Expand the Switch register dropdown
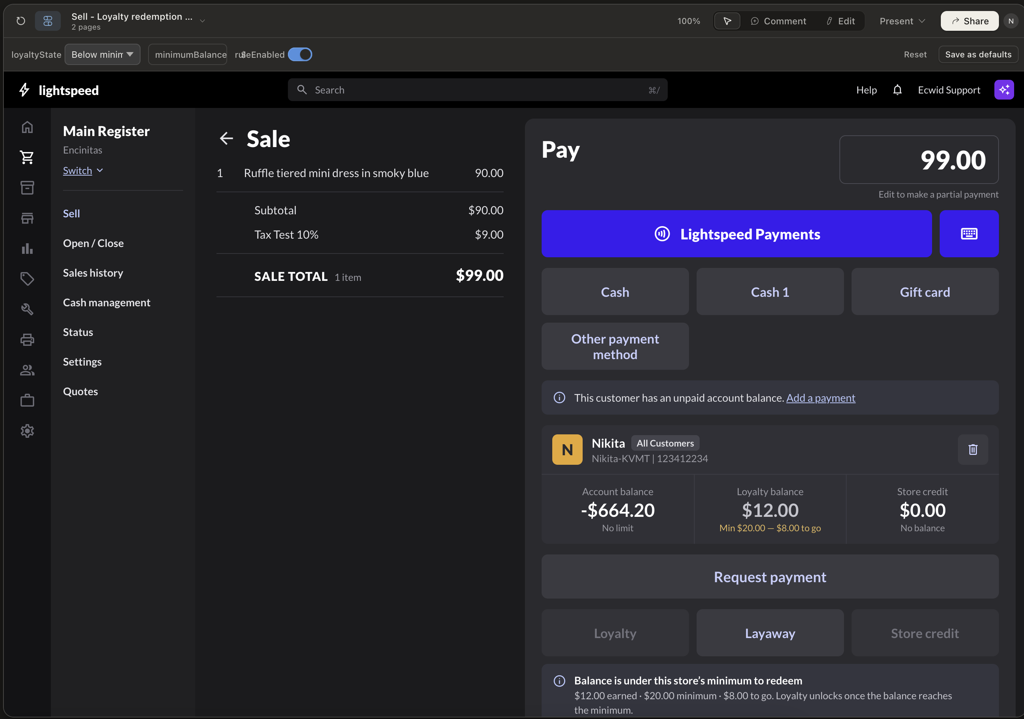1024x719 pixels. pos(83,171)
